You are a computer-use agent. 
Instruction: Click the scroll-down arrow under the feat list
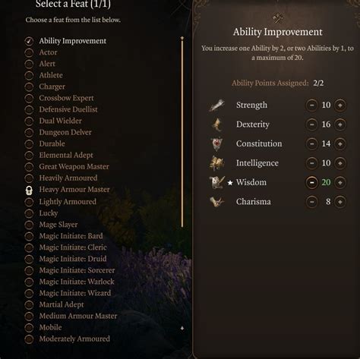tap(182, 328)
